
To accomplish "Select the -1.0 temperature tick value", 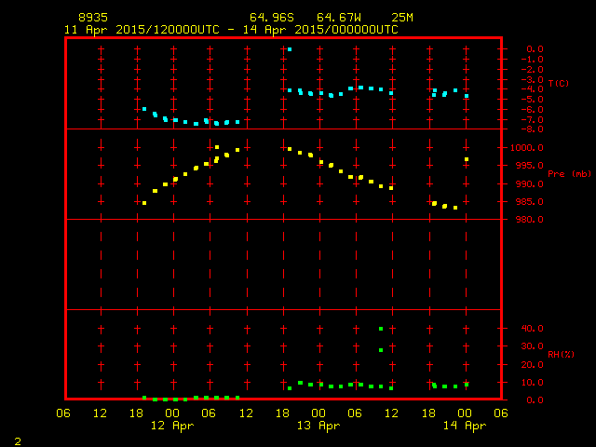I will pos(532,60).
